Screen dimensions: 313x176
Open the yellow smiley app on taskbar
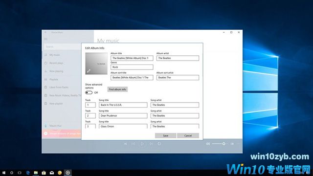pyautogui.click(x=60, y=173)
